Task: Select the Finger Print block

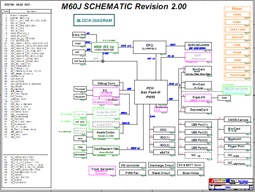Action: pos(237,147)
